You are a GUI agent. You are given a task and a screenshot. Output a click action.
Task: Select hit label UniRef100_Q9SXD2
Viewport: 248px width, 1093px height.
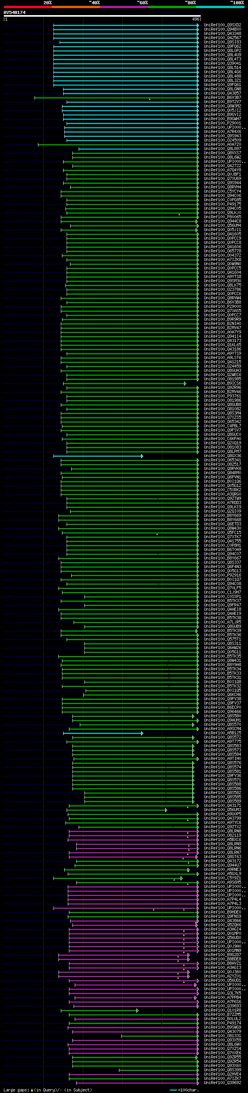click(222, 25)
